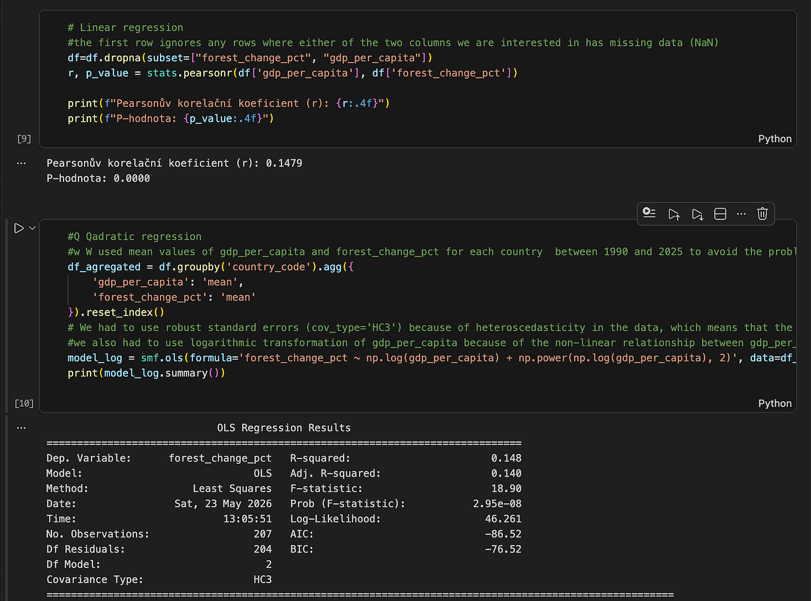Open output actions menu for OLS regression output
The height and width of the screenshot is (601, 811).
21,428
